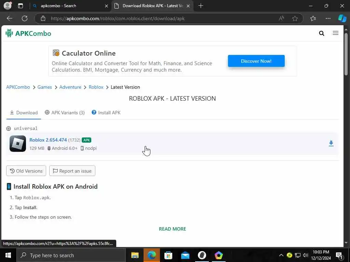350x262 pixels.
Task: Click the Windows taskbar search box
Action: 71,255
